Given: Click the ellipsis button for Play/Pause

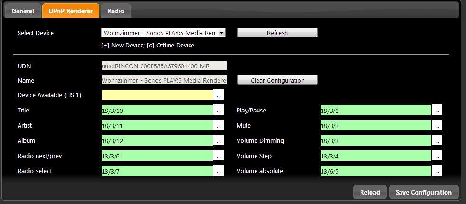Looking at the screenshot, I should click(437, 110).
